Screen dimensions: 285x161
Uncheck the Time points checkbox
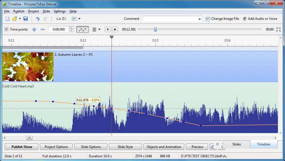[x=6, y=29]
